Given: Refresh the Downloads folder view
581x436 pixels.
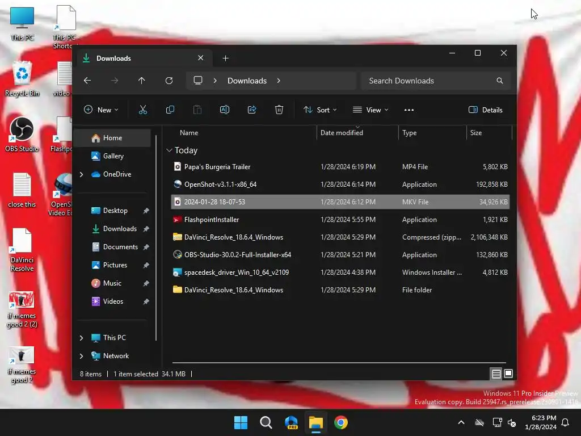Looking at the screenshot, I should point(169,81).
